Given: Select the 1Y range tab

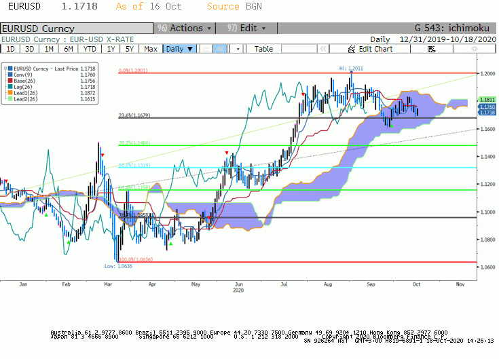Looking at the screenshot, I should pyautogui.click(x=111, y=49).
